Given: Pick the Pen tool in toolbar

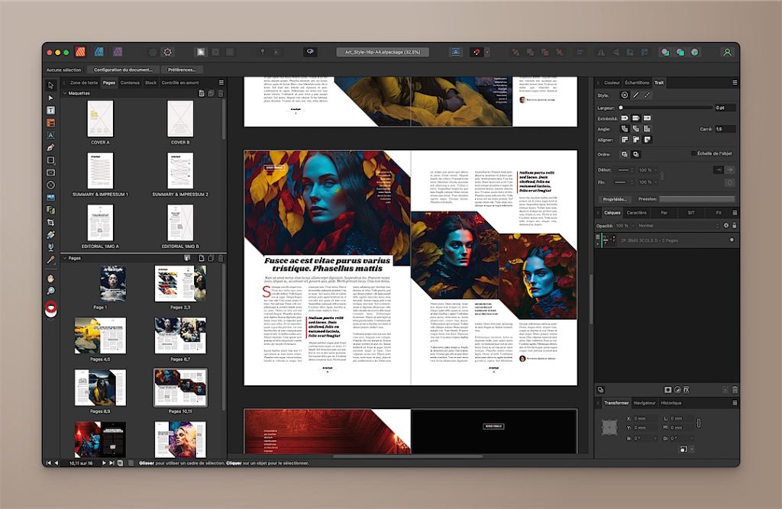Looking at the screenshot, I should 51,147.
